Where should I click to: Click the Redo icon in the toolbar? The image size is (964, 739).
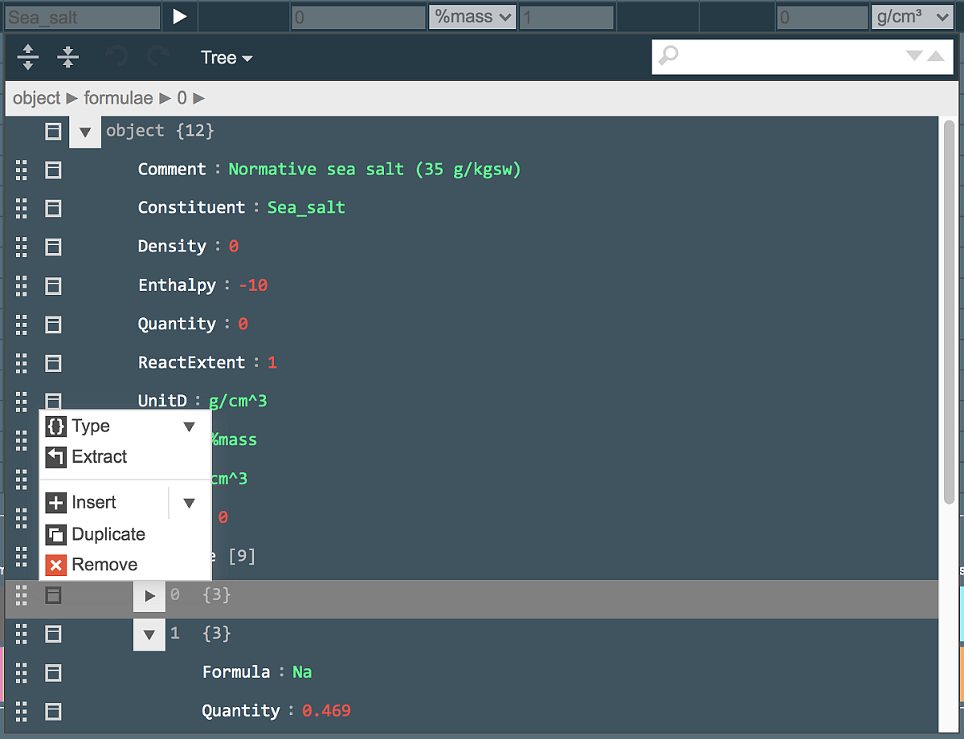tap(157, 56)
